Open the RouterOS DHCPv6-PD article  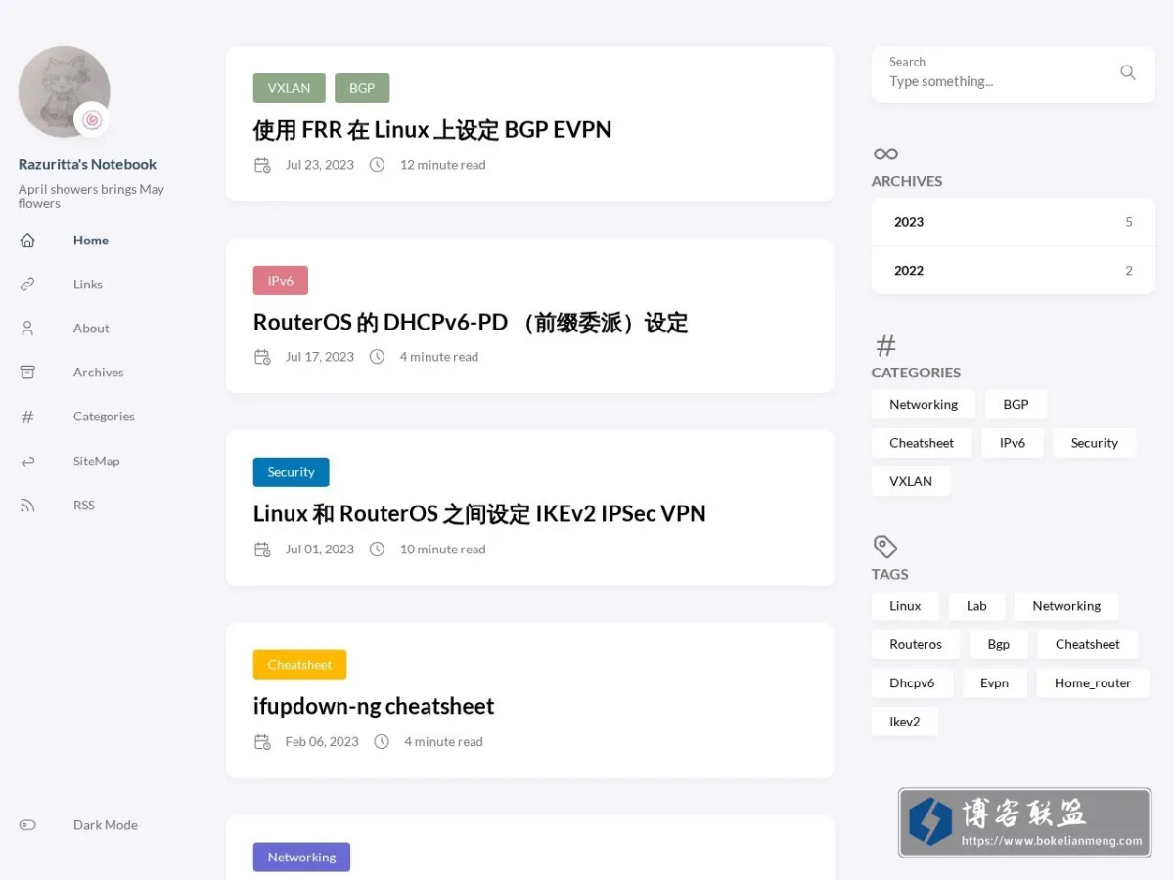471,322
